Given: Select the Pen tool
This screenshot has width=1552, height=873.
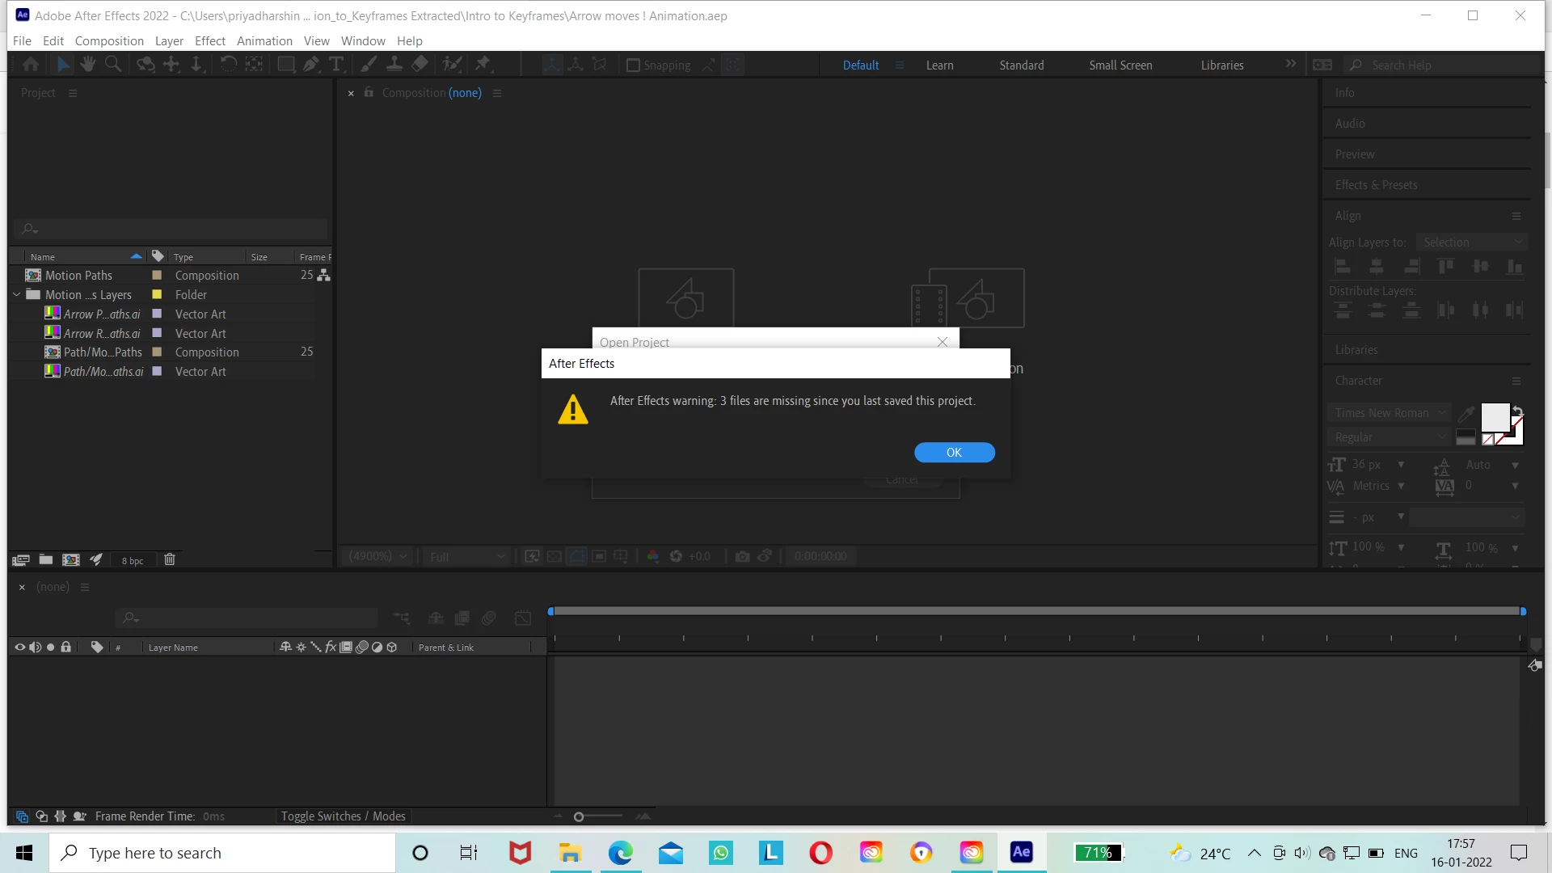Looking at the screenshot, I should pyautogui.click(x=310, y=65).
